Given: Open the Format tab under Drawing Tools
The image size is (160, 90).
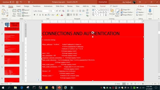Looking at the screenshot, I should point(103,6).
